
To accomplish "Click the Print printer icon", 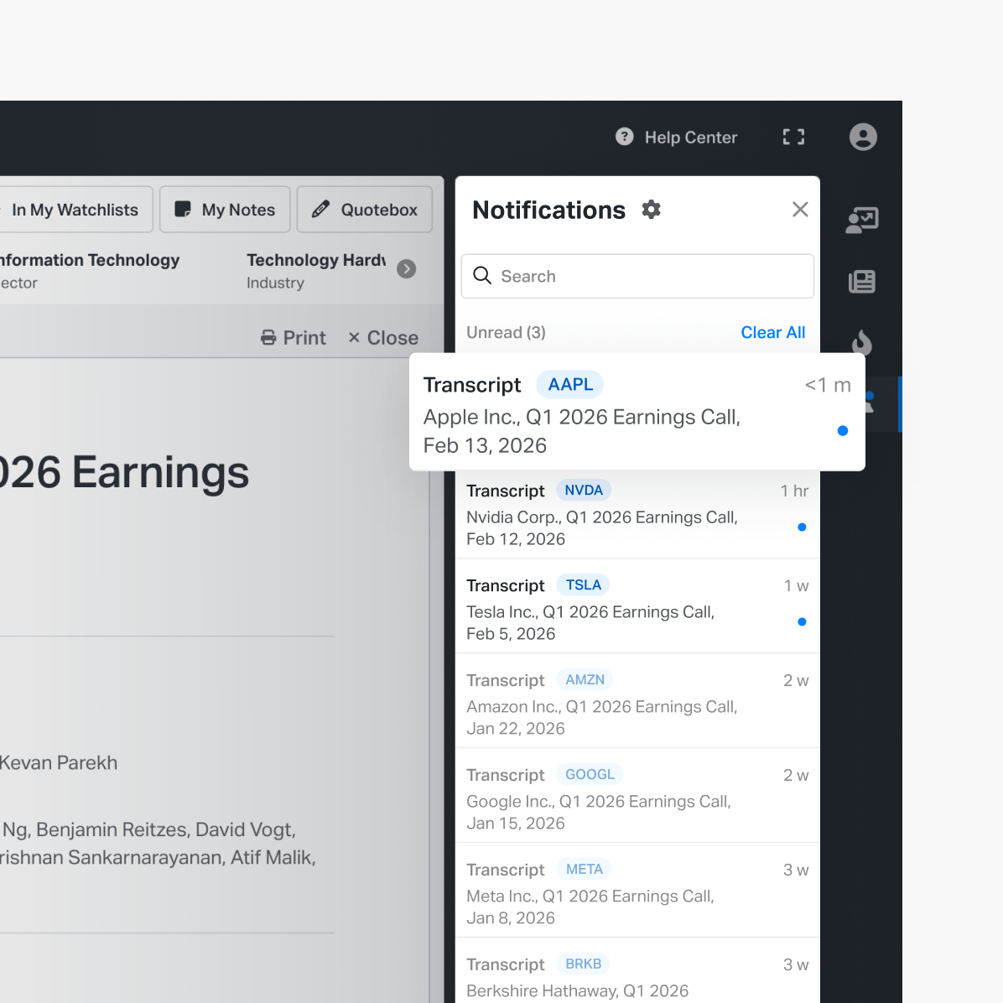I will click(x=268, y=338).
